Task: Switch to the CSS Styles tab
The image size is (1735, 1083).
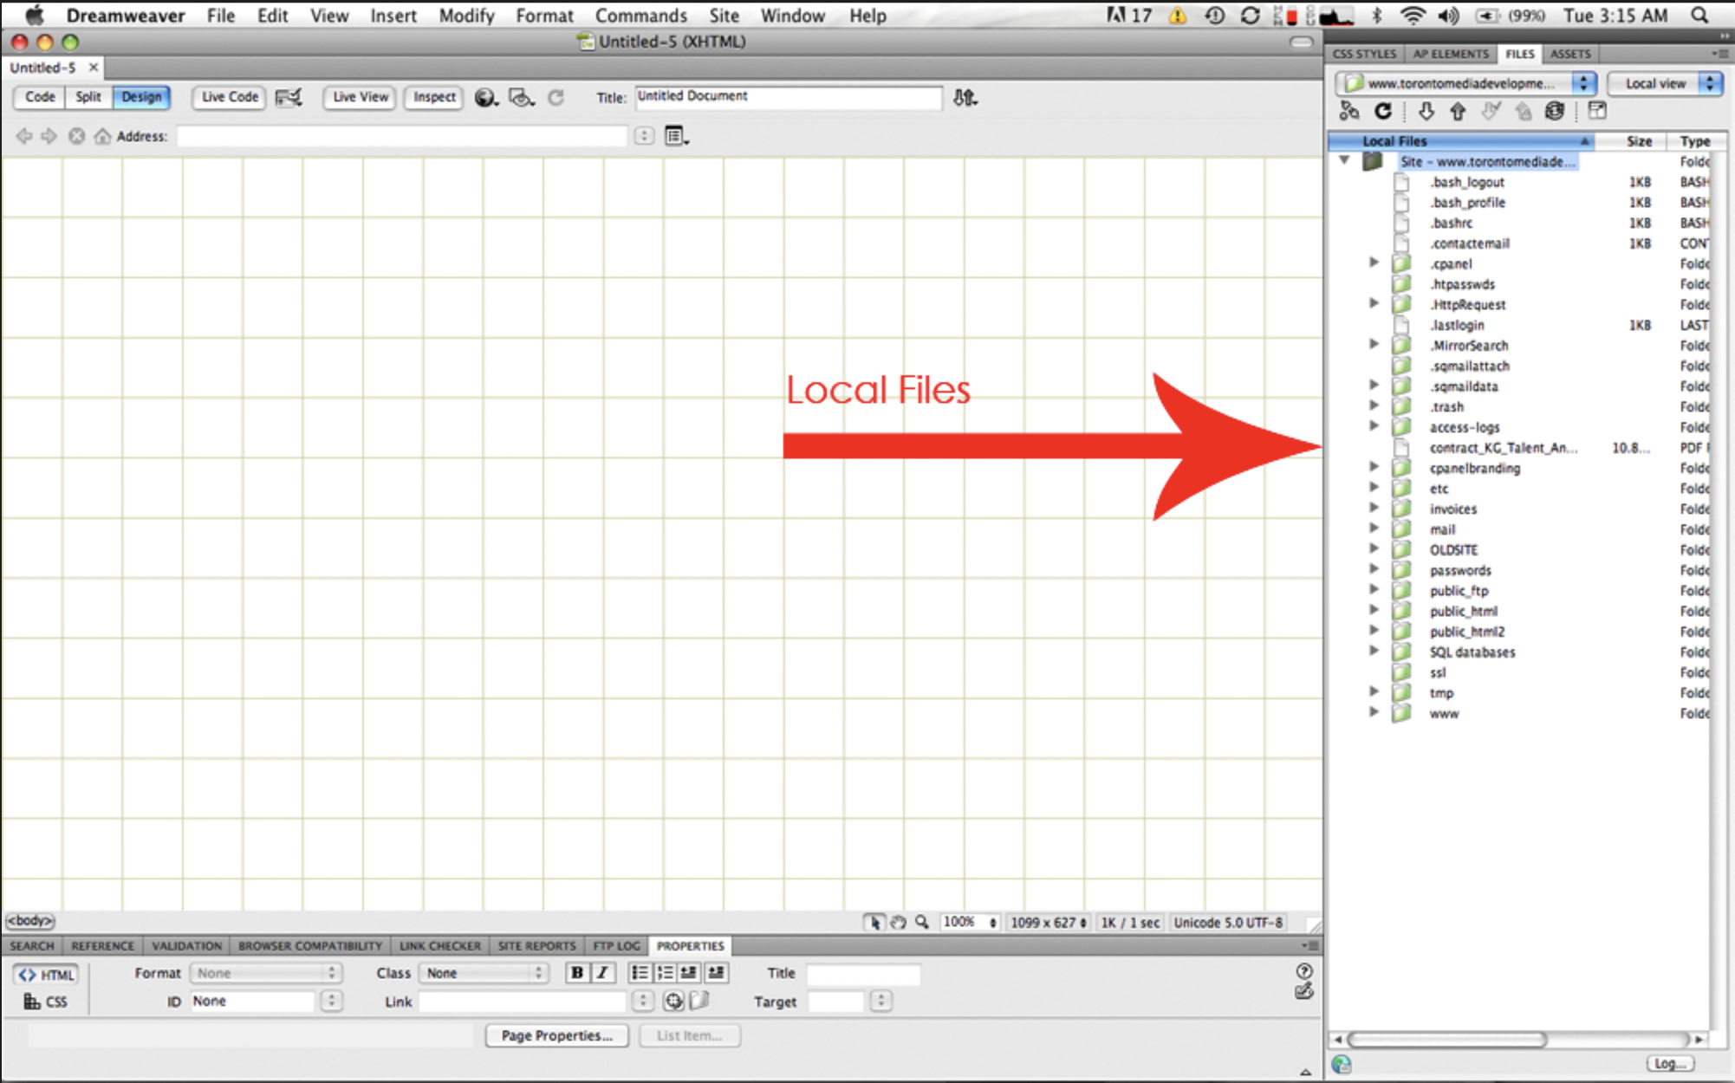Action: (x=1364, y=54)
